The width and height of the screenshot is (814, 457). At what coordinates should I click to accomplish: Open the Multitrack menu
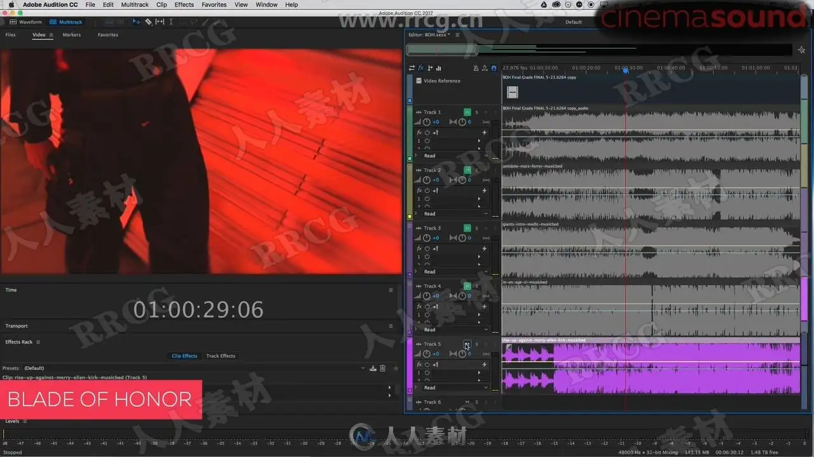[135, 4]
